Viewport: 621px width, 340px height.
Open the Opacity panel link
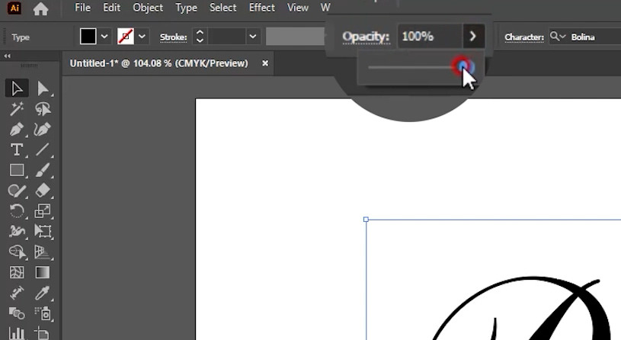click(x=366, y=37)
